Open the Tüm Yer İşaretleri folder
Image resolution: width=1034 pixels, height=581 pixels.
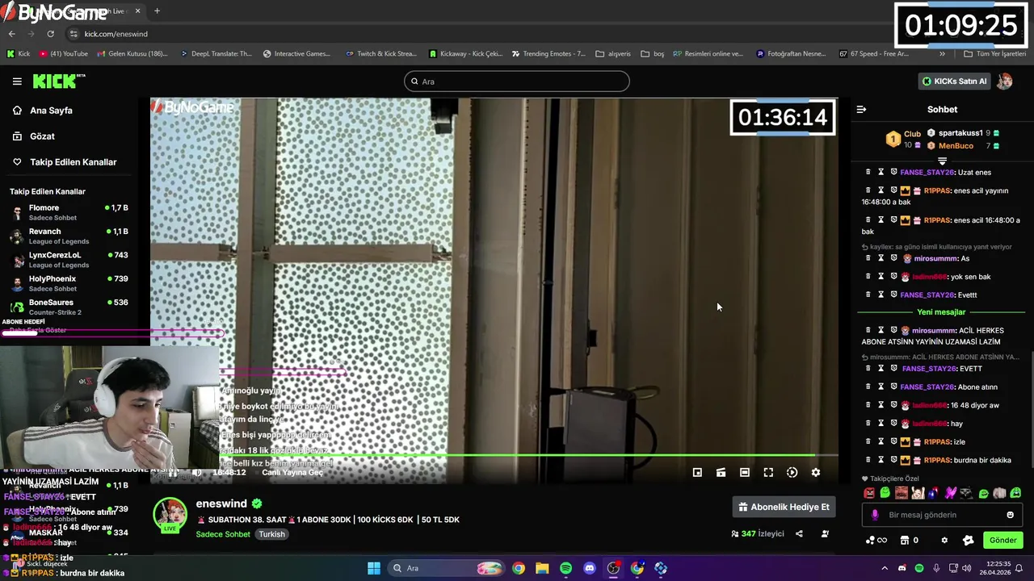point(994,54)
